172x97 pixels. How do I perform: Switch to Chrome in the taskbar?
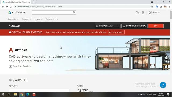[21, 95]
